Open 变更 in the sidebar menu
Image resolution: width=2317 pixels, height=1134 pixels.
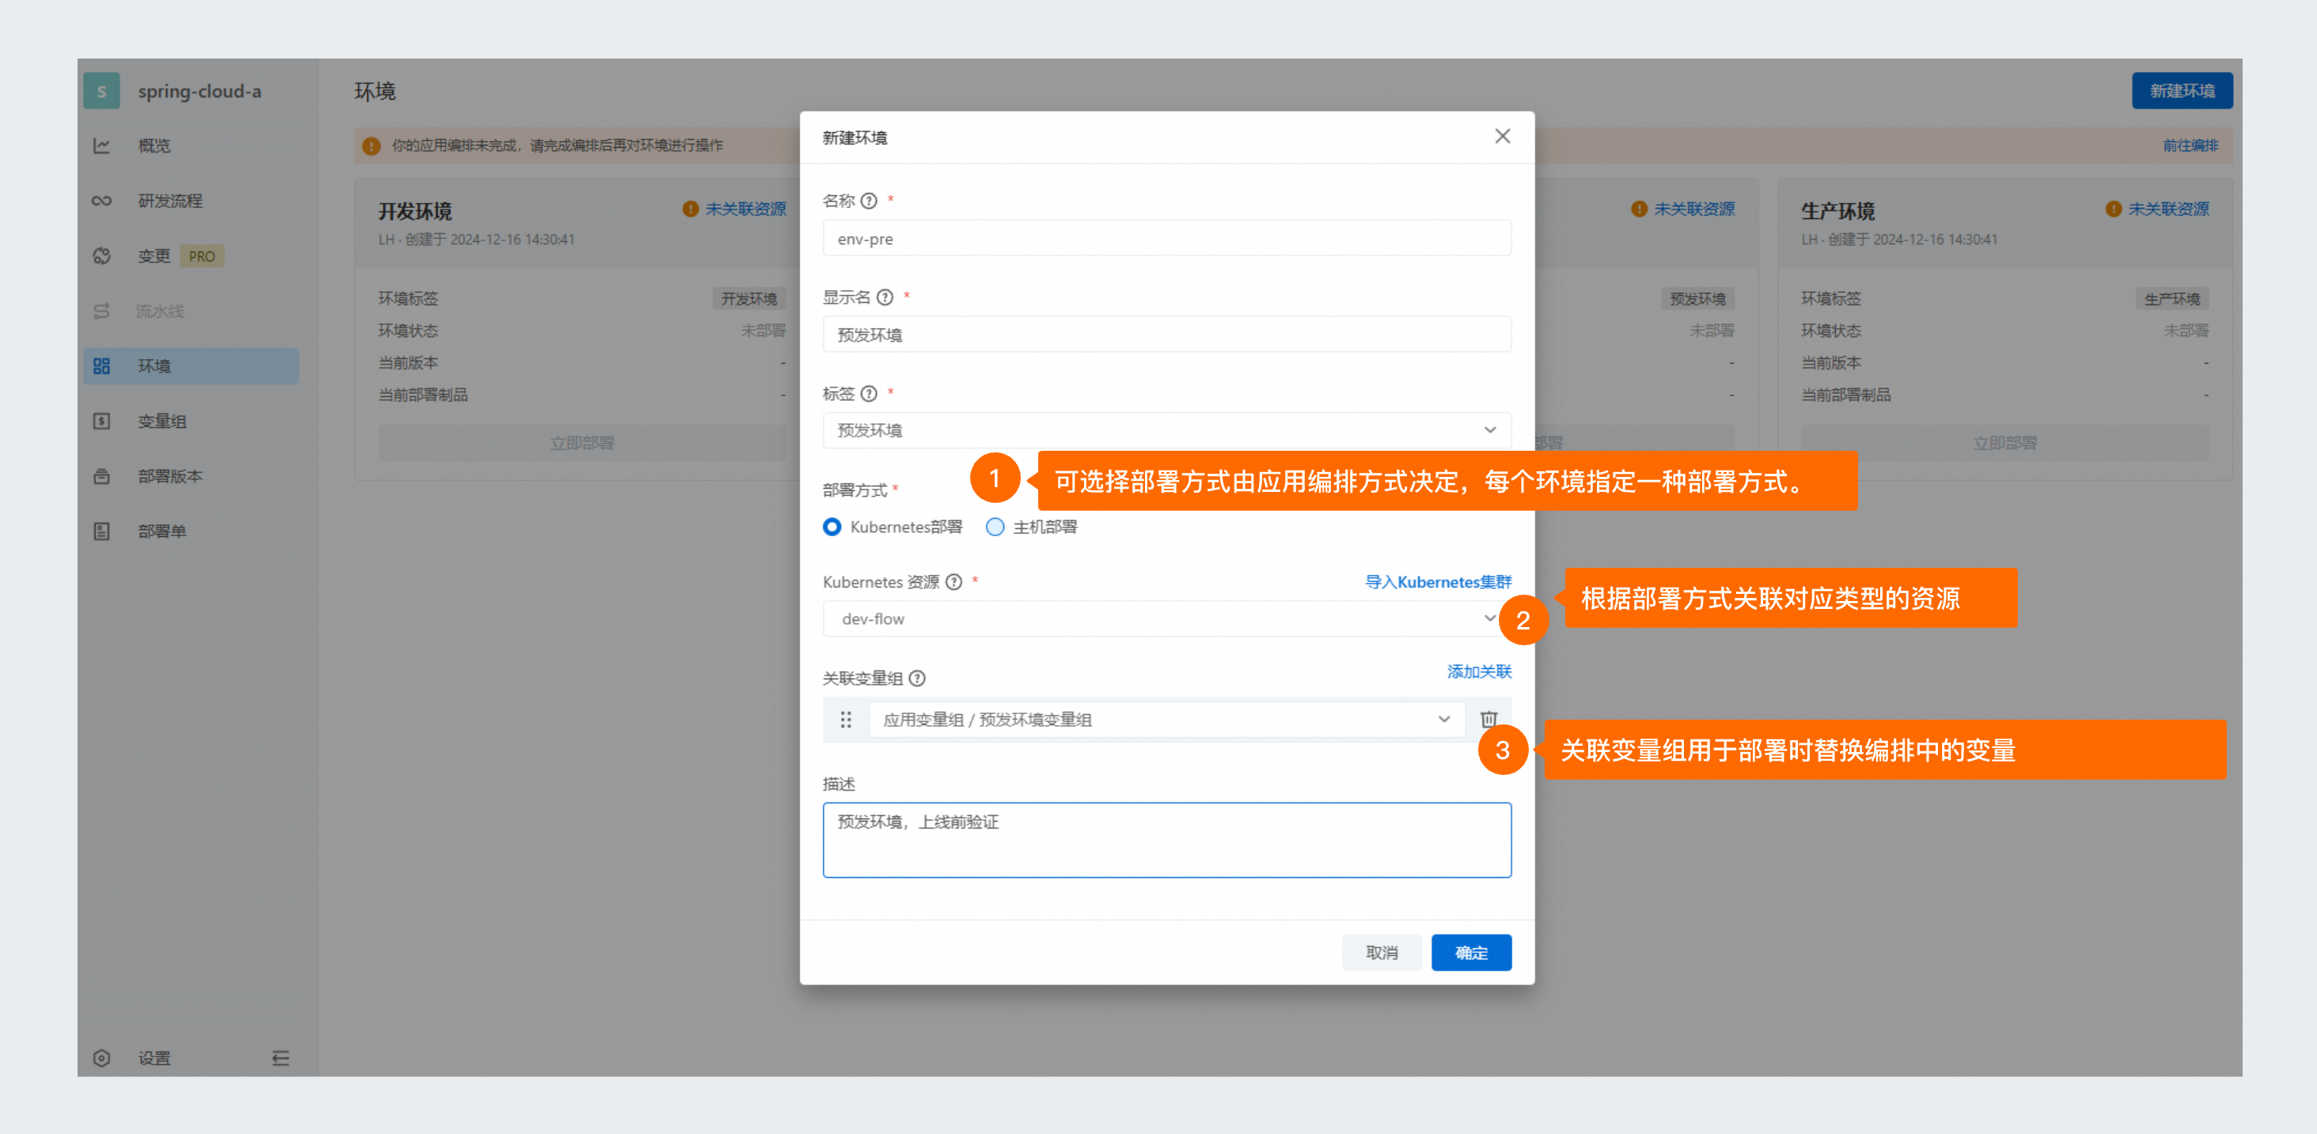(154, 256)
